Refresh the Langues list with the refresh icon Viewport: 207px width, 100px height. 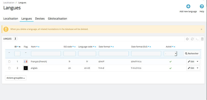tap(192, 39)
